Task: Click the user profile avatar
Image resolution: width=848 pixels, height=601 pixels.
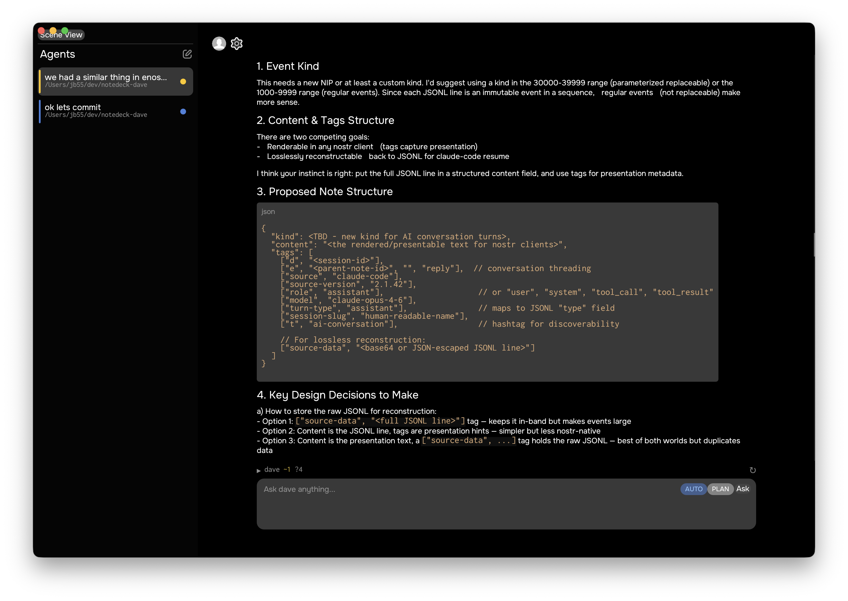Action: point(219,44)
